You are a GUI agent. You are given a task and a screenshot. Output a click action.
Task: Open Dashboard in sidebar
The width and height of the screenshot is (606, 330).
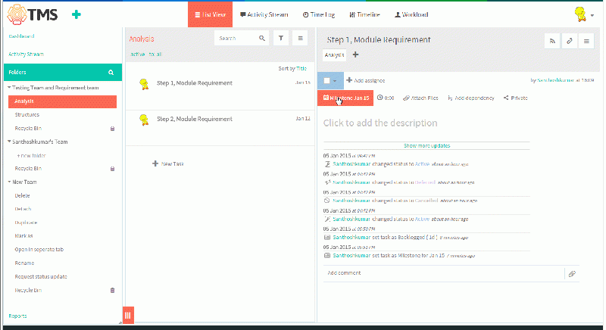pyautogui.click(x=21, y=36)
